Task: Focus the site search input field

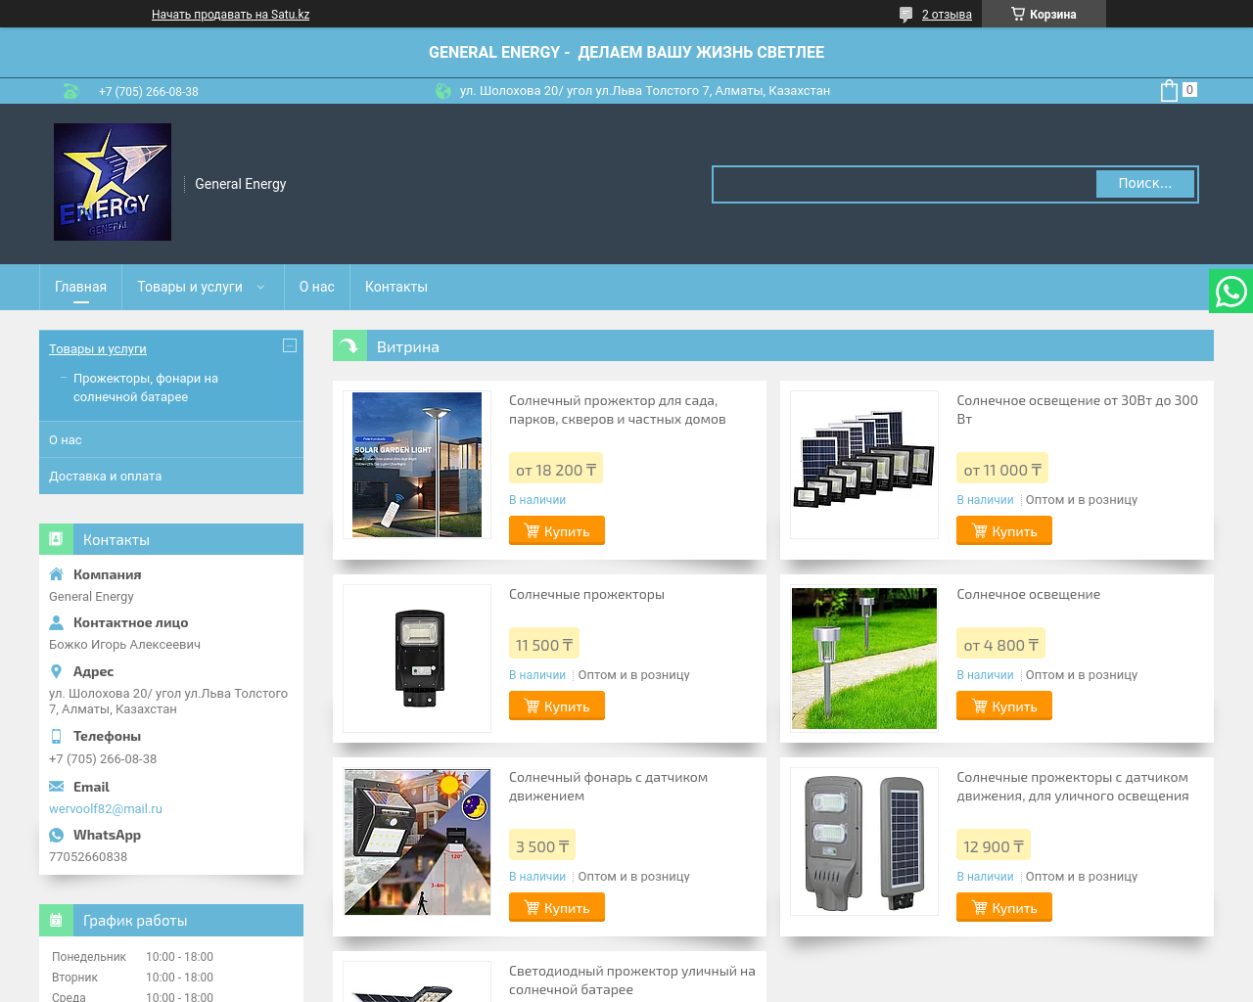Action: (x=905, y=184)
